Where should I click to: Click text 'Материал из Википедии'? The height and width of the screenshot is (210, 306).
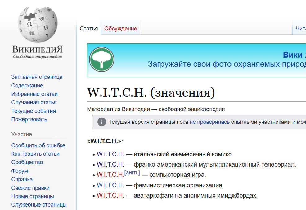[118, 109]
